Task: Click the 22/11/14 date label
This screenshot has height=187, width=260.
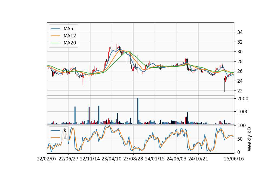Action: [90, 159]
